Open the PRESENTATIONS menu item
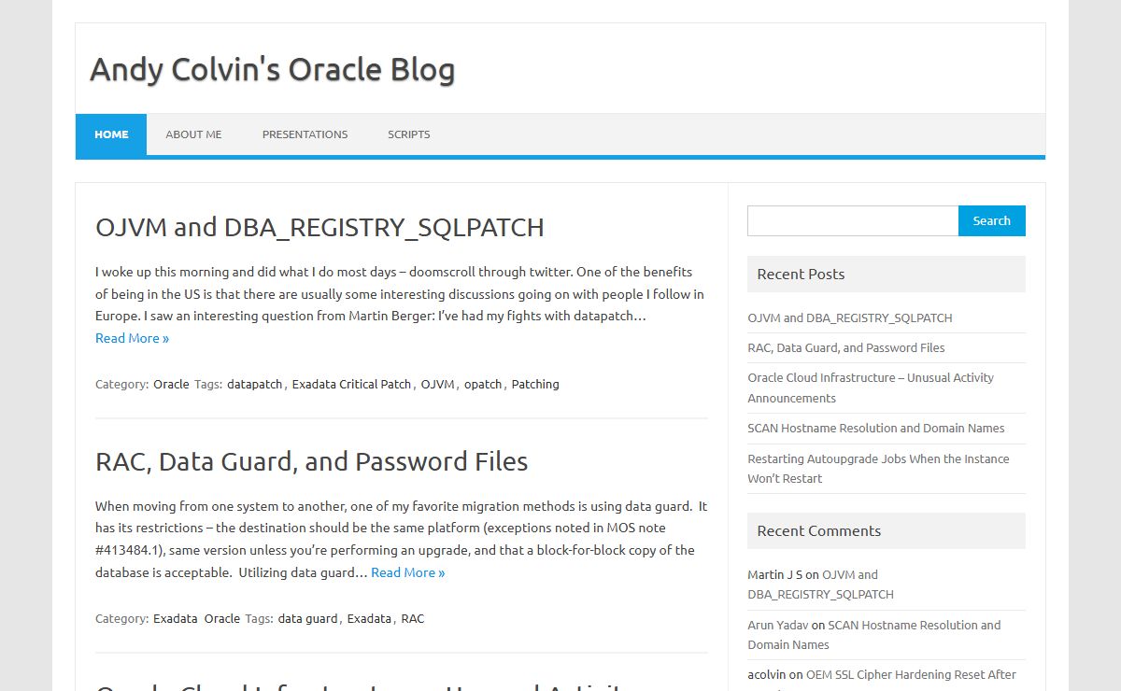1121x691 pixels. [x=305, y=134]
